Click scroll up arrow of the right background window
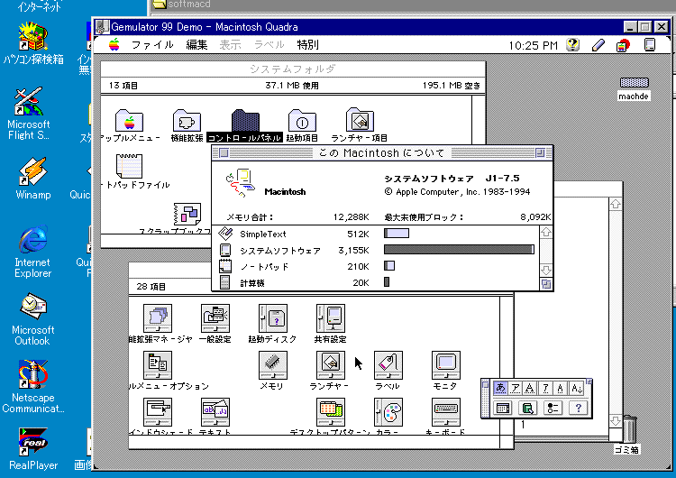The image size is (676, 478). (616, 204)
